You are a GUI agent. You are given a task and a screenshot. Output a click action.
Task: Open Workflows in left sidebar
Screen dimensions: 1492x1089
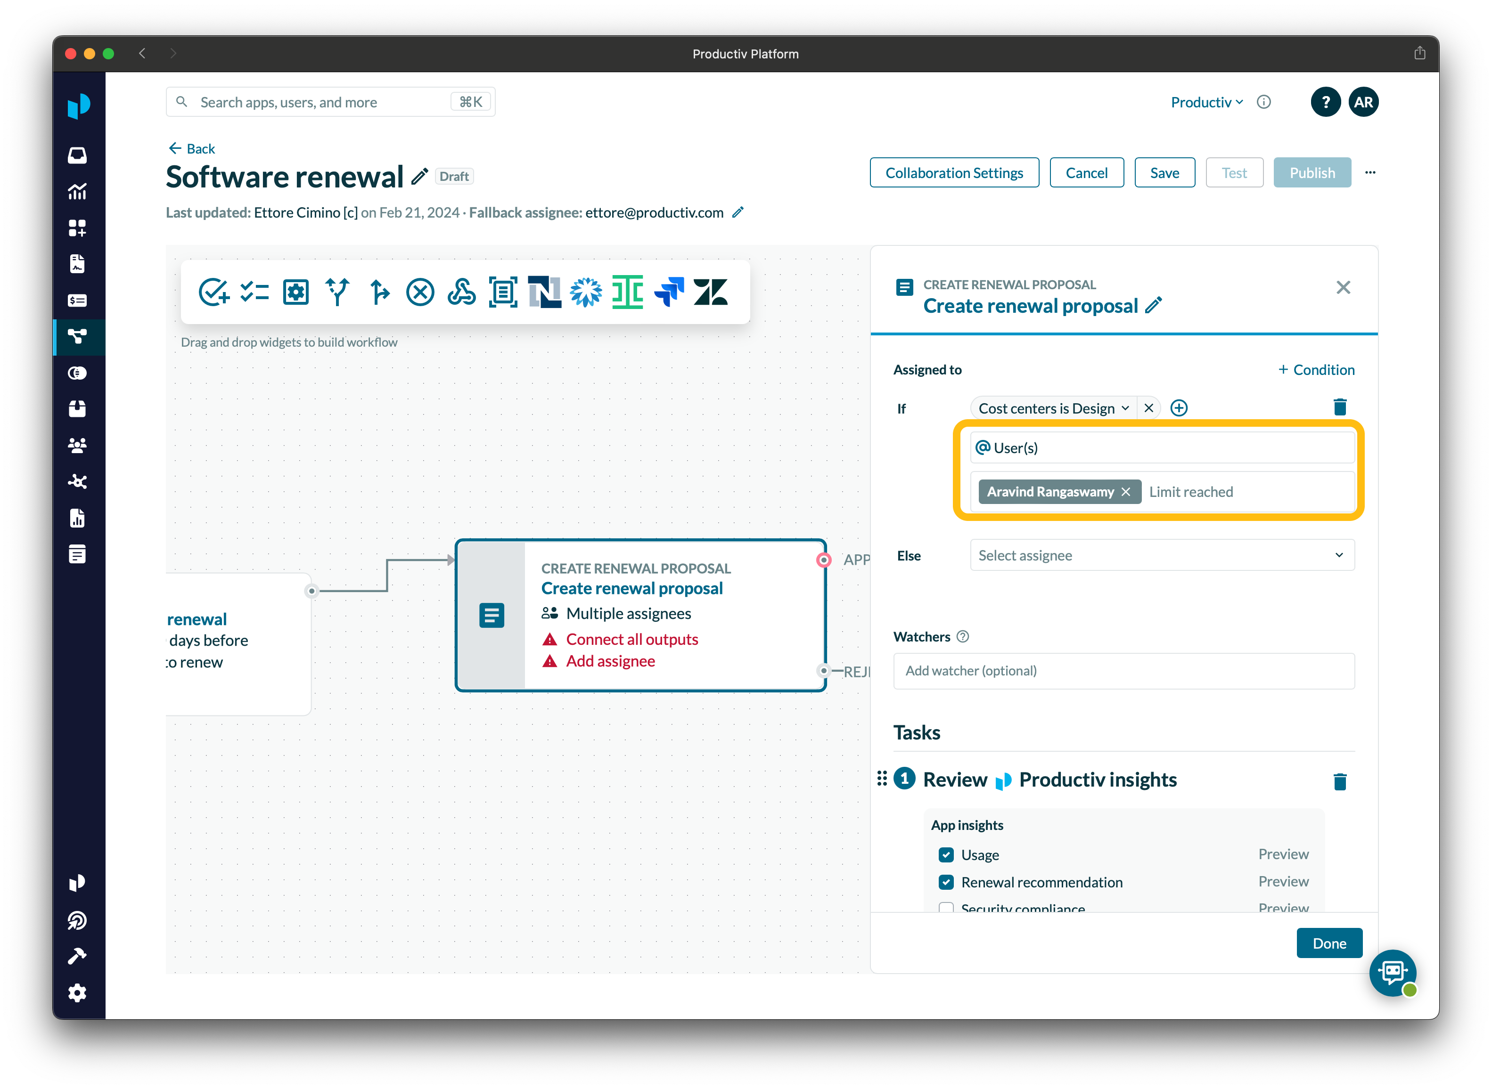click(78, 337)
